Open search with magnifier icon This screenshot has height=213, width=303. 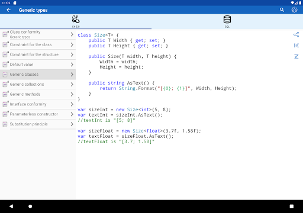pos(282,10)
